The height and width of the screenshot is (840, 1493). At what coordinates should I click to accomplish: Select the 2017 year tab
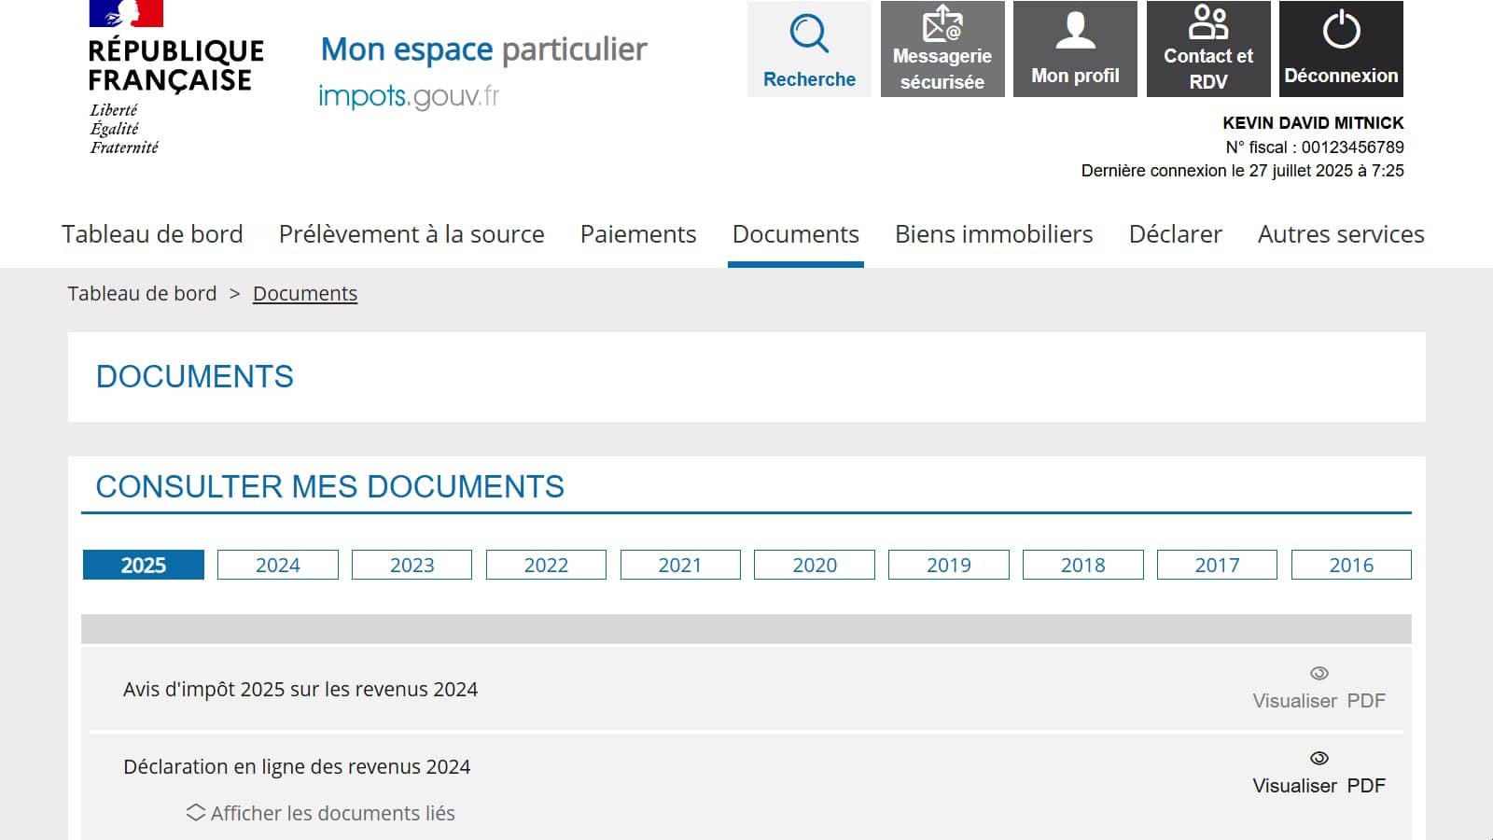1217,565
